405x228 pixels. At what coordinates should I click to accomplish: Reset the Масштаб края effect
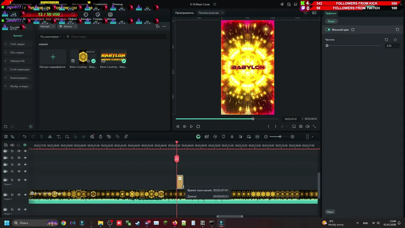tap(397, 30)
